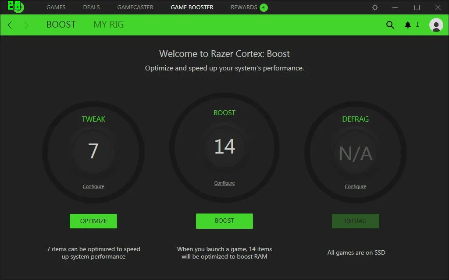This screenshot has height=280, width=449.
Task: Go back with the left arrow
Action: click(x=10, y=25)
